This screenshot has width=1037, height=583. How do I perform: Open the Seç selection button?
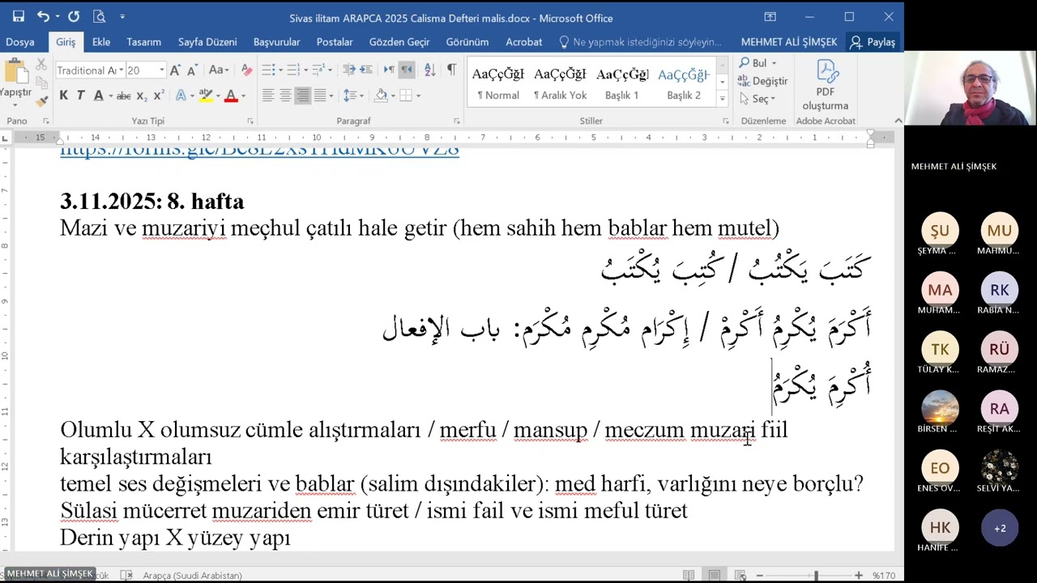tap(757, 99)
